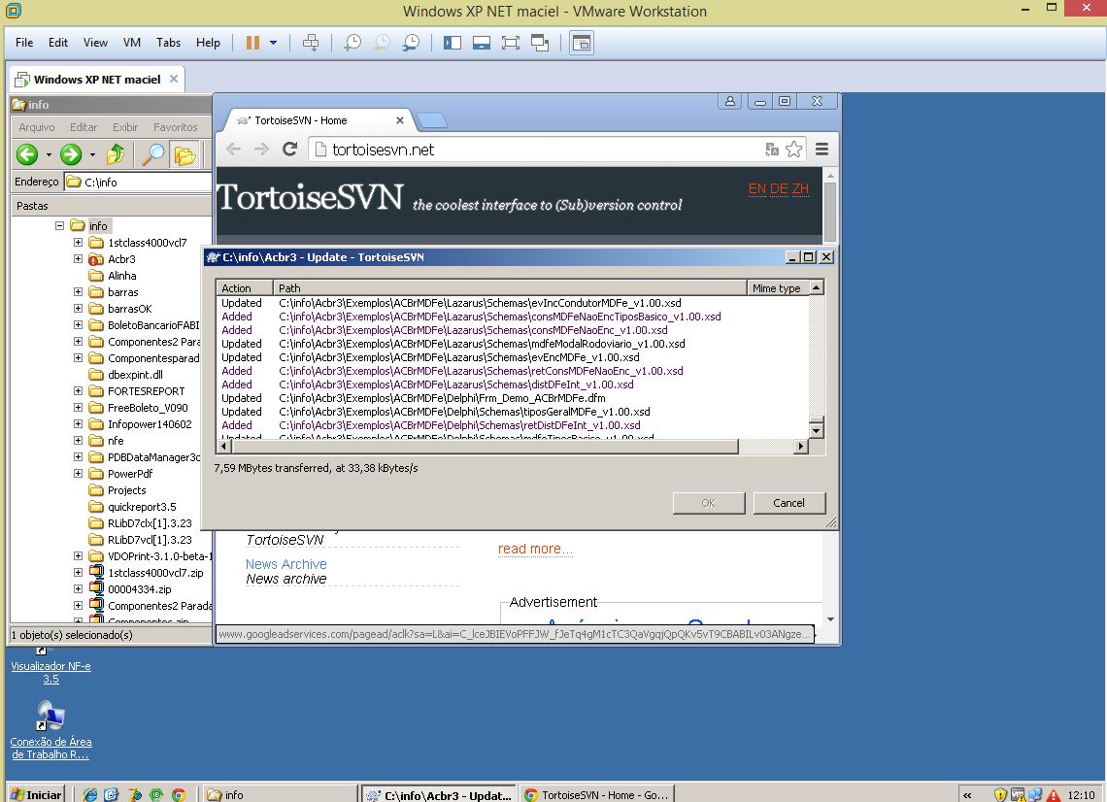Click the Chrome back arrow
Viewport: 1107px width, 802px height.
pyautogui.click(x=234, y=149)
